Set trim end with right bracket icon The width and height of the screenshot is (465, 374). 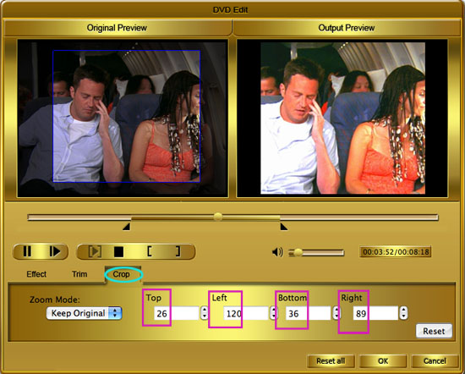[x=178, y=251]
